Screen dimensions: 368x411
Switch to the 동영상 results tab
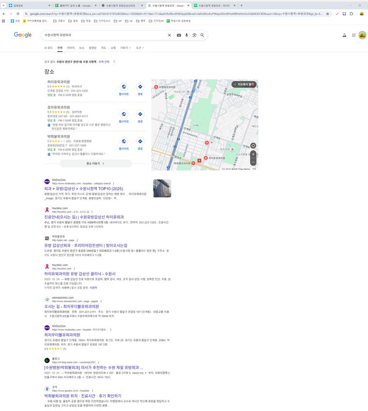click(x=92, y=48)
